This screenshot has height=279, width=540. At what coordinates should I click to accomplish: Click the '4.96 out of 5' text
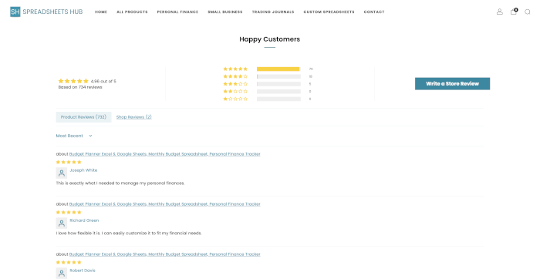(103, 82)
